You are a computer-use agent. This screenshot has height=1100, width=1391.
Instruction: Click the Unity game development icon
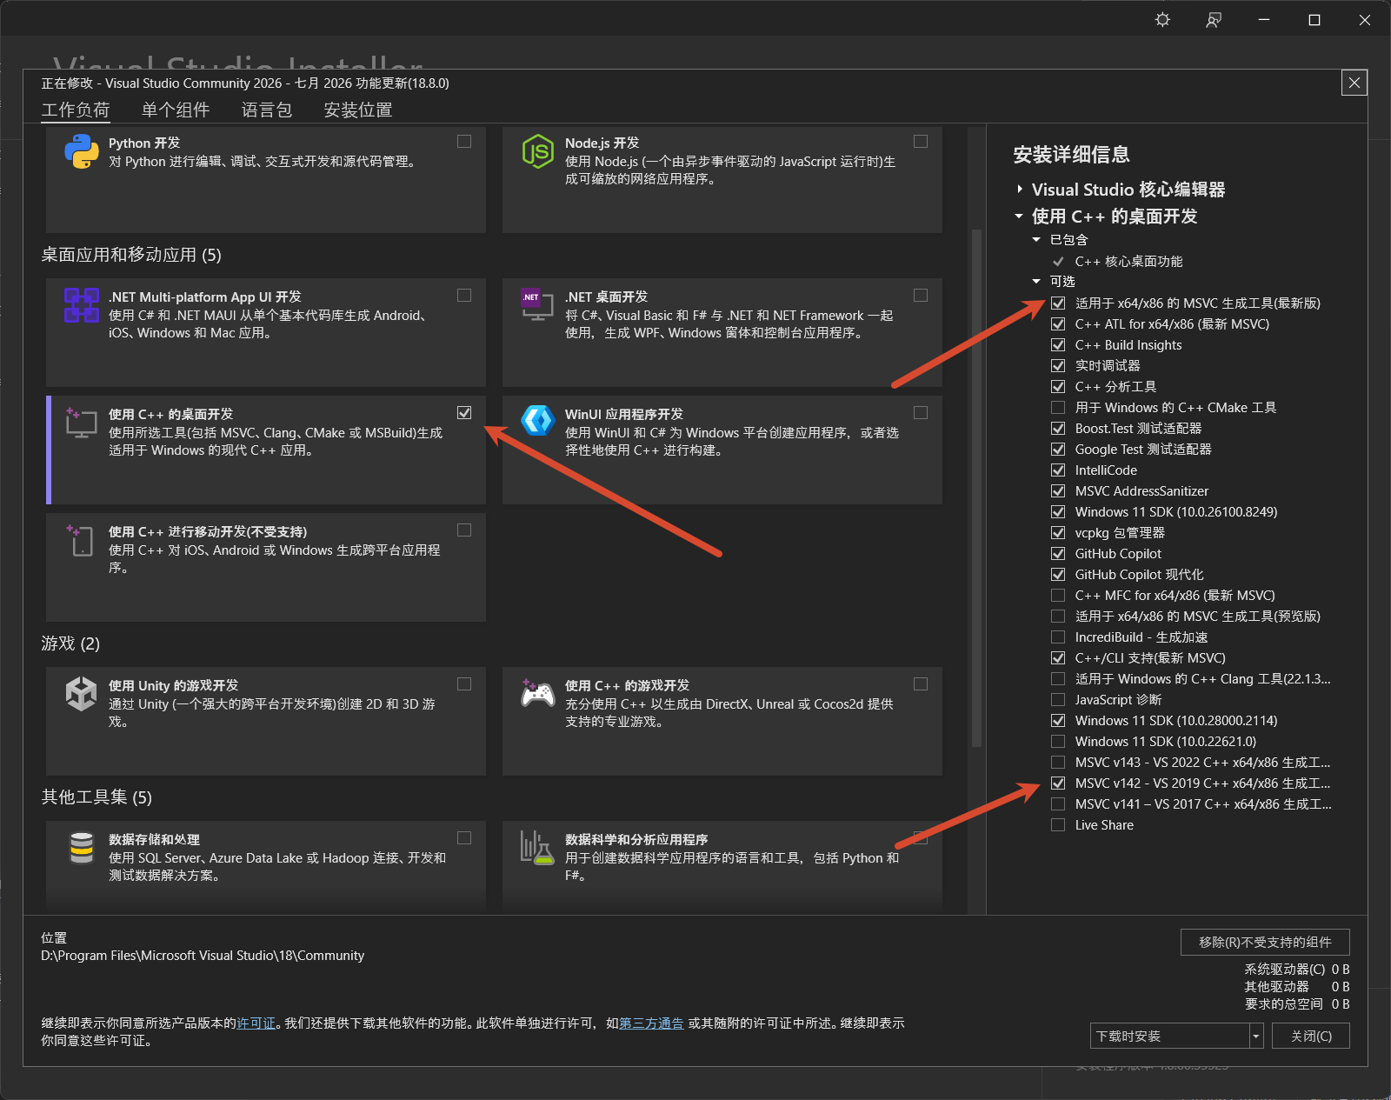pos(82,694)
